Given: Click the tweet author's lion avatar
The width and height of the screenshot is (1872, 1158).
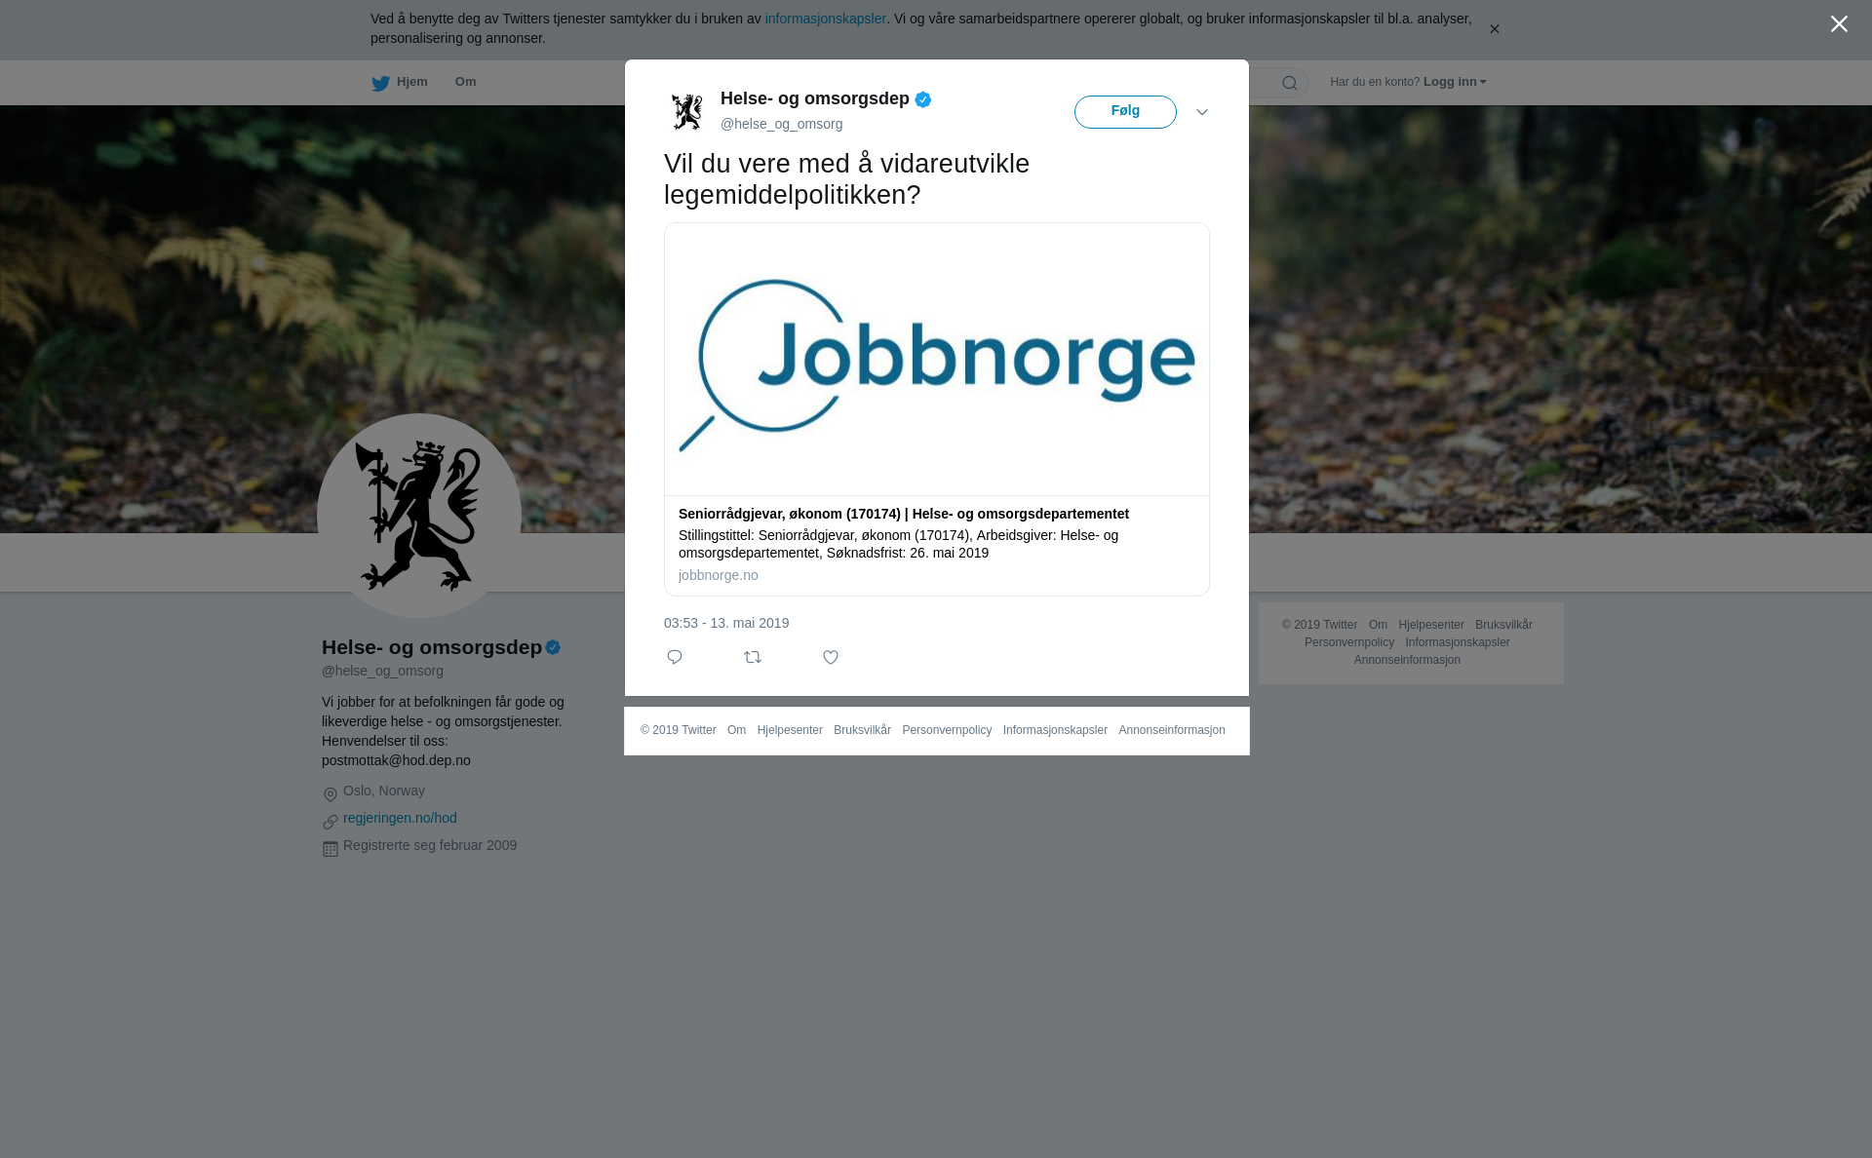Looking at the screenshot, I should pos(687,111).
